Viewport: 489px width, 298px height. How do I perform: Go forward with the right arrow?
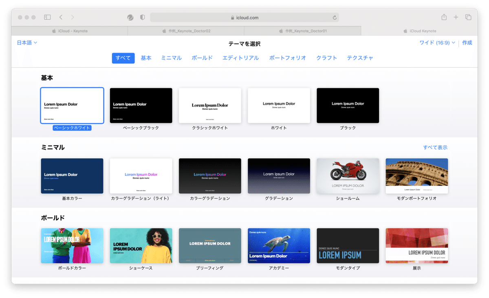click(73, 17)
